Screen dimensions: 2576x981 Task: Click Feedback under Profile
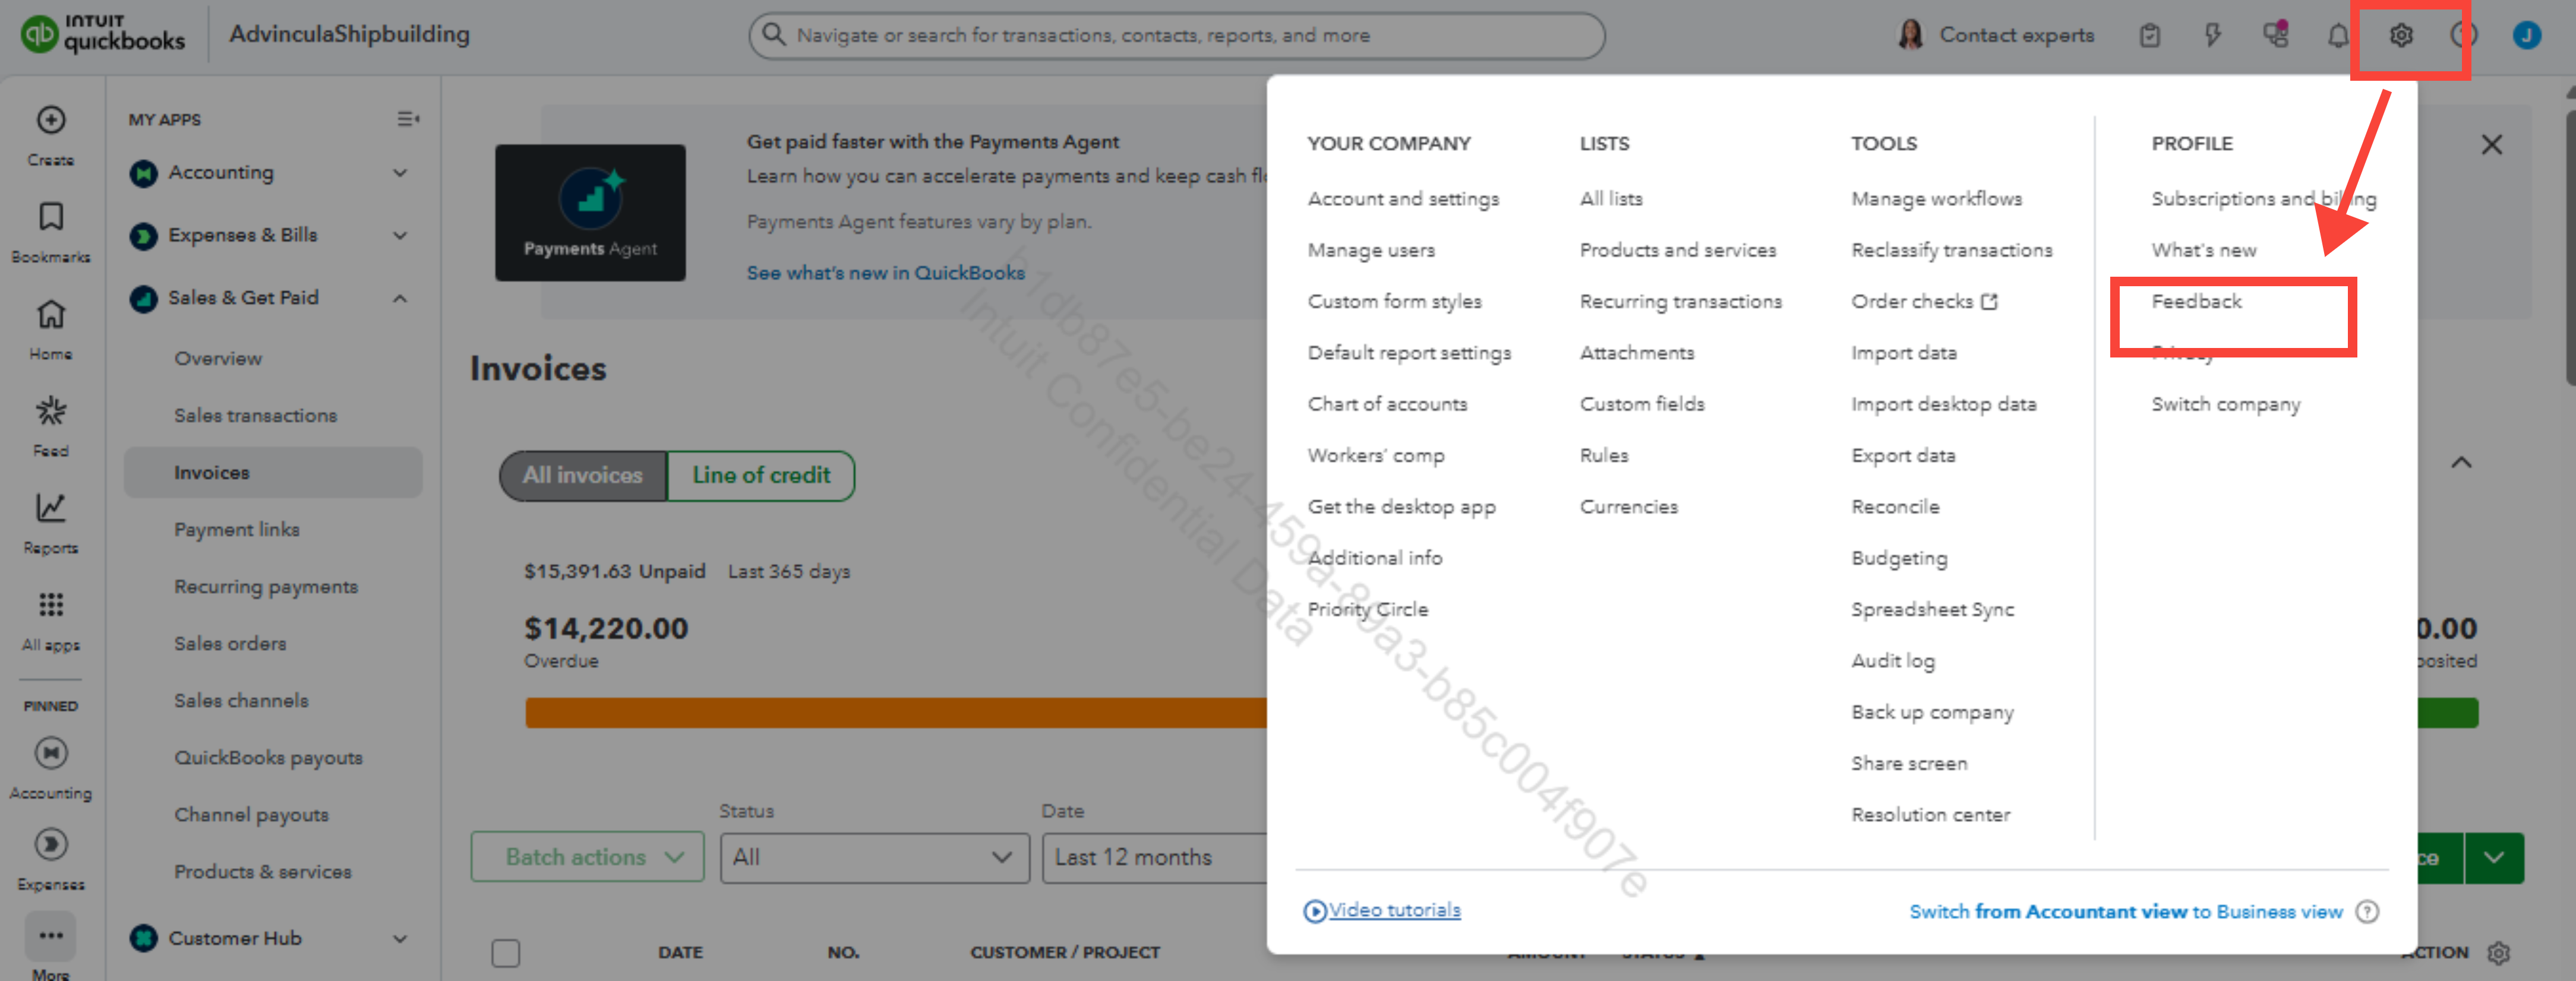pyautogui.click(x=2196, y=301)
